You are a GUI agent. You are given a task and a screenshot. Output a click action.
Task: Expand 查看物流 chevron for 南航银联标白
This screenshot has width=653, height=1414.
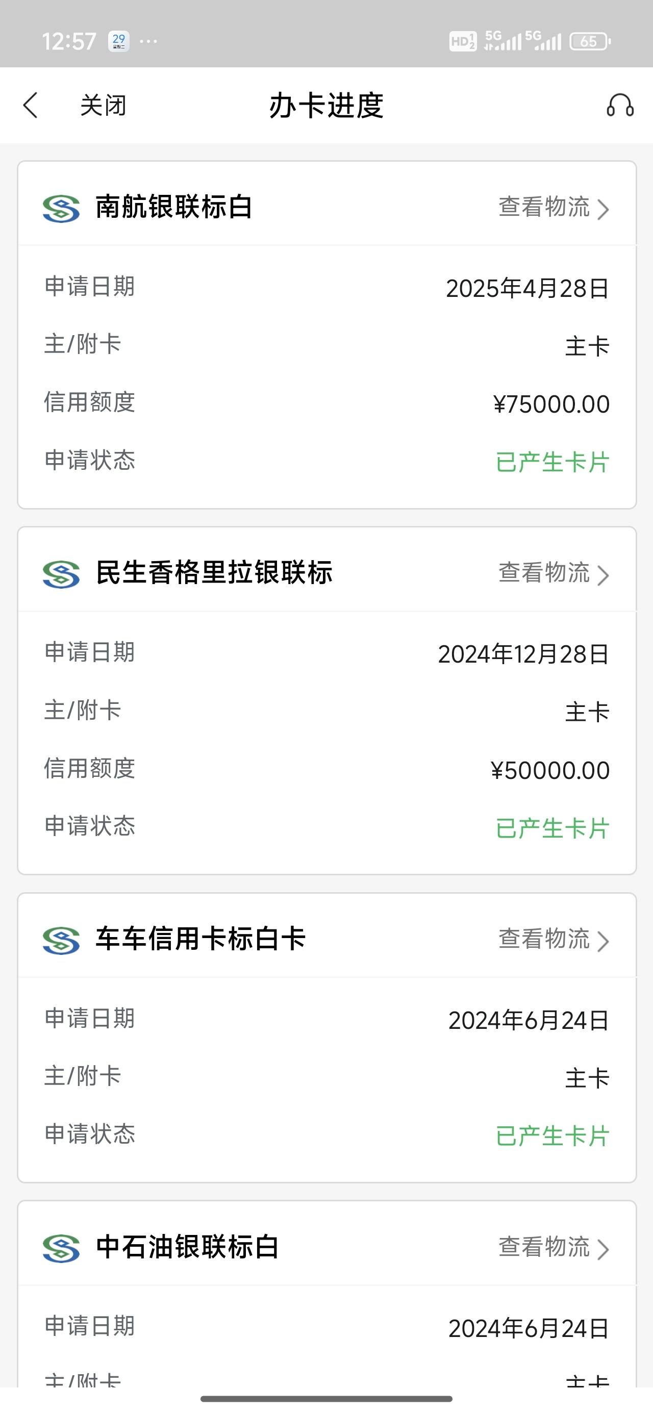(x=602, y=209)
